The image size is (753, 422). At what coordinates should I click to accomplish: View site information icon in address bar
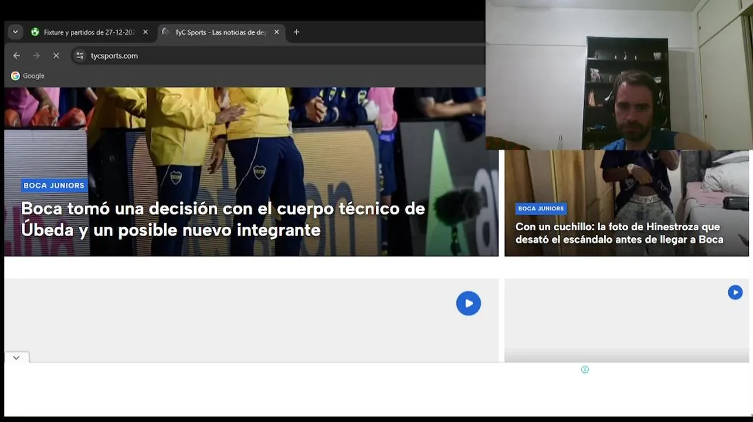[x=80, y=56]
